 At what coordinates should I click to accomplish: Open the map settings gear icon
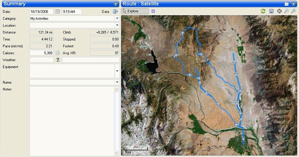coord(279,11)
